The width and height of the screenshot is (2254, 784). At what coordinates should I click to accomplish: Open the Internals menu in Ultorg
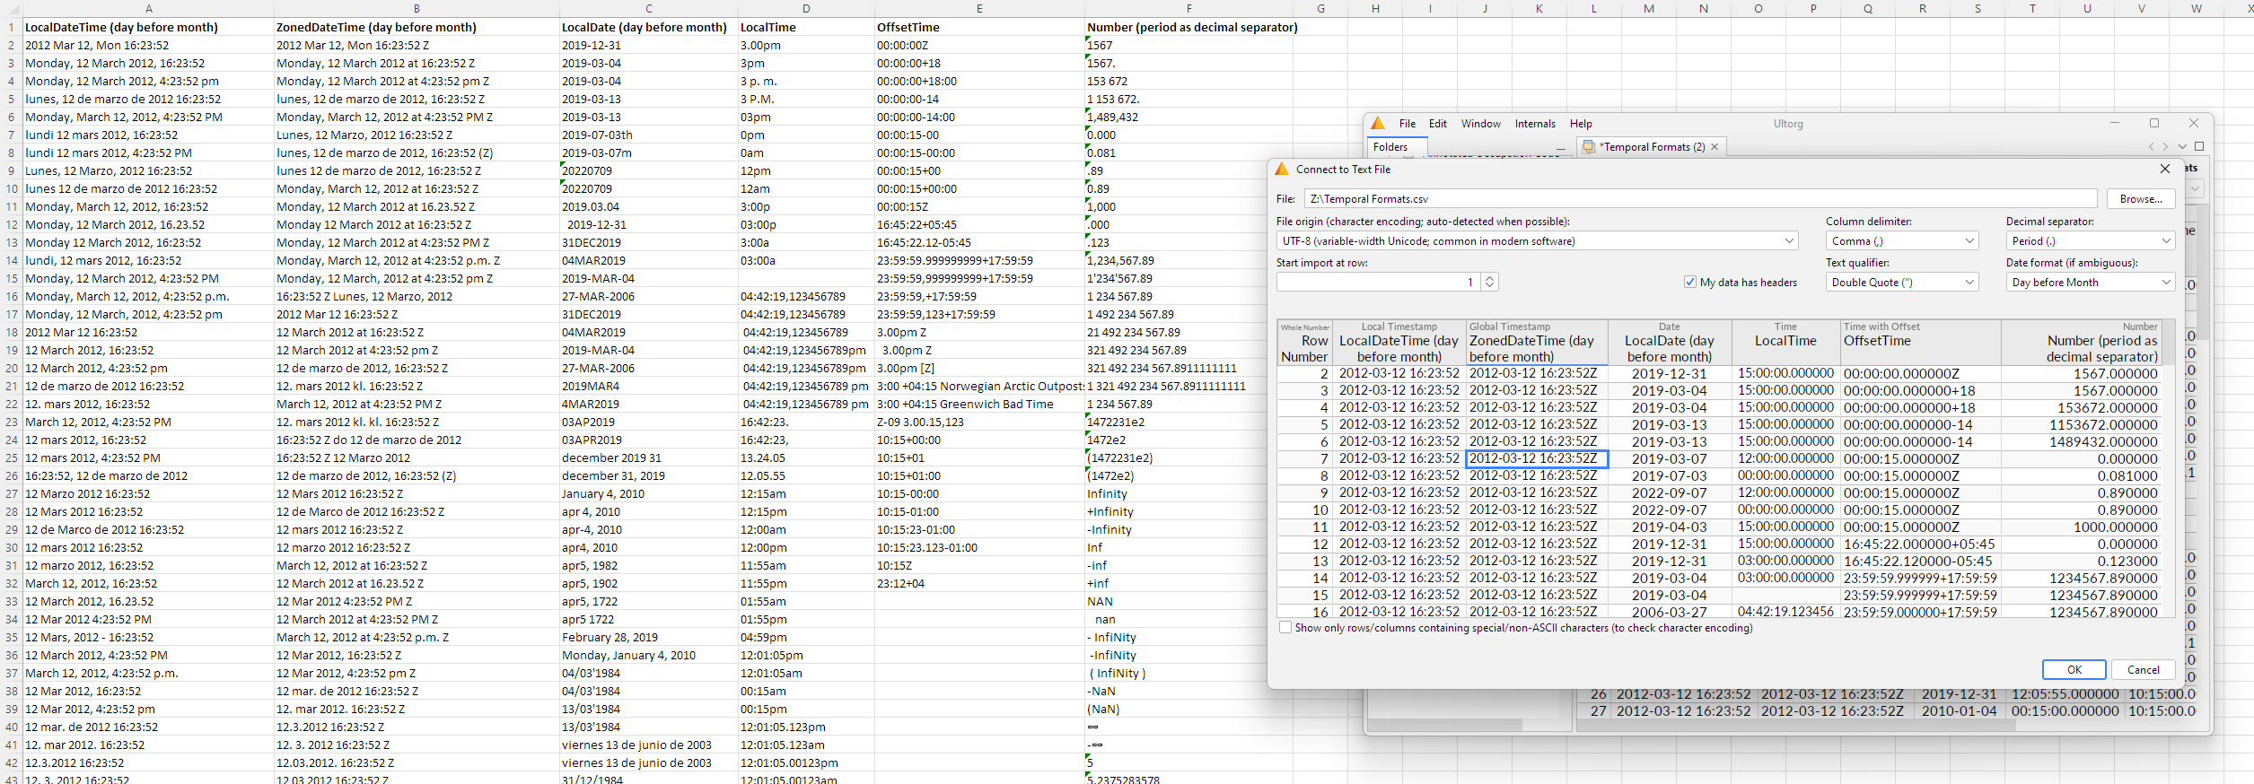1535,124
